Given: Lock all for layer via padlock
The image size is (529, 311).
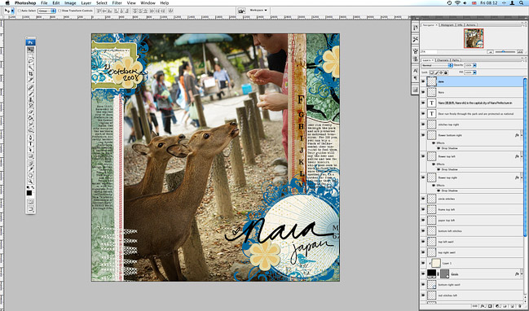Looking at the screenshot, I should [446, 72].
